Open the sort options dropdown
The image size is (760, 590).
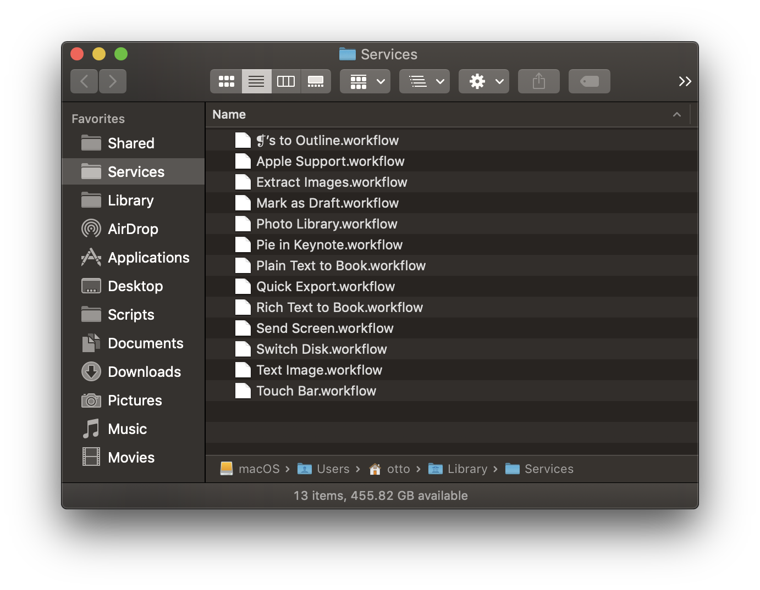point(424,81)
